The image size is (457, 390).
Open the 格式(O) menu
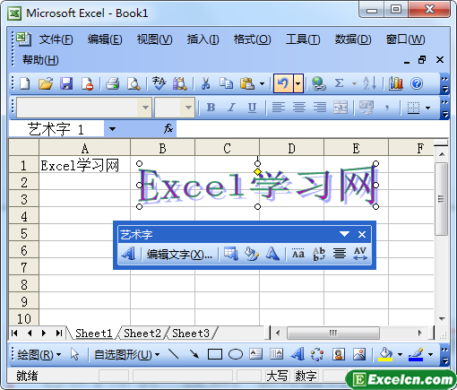tap(252, 39)
